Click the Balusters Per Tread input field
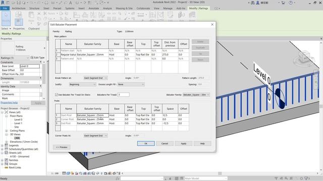The width and height of the screenshot is (323, 181). tap(123, 95)
